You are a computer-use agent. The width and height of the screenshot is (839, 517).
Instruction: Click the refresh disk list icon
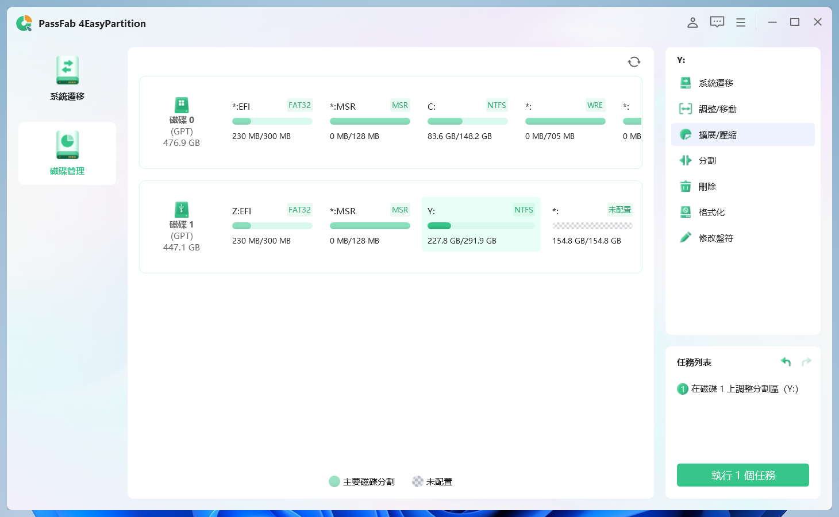pyautogui.click(x=634, y=62)
